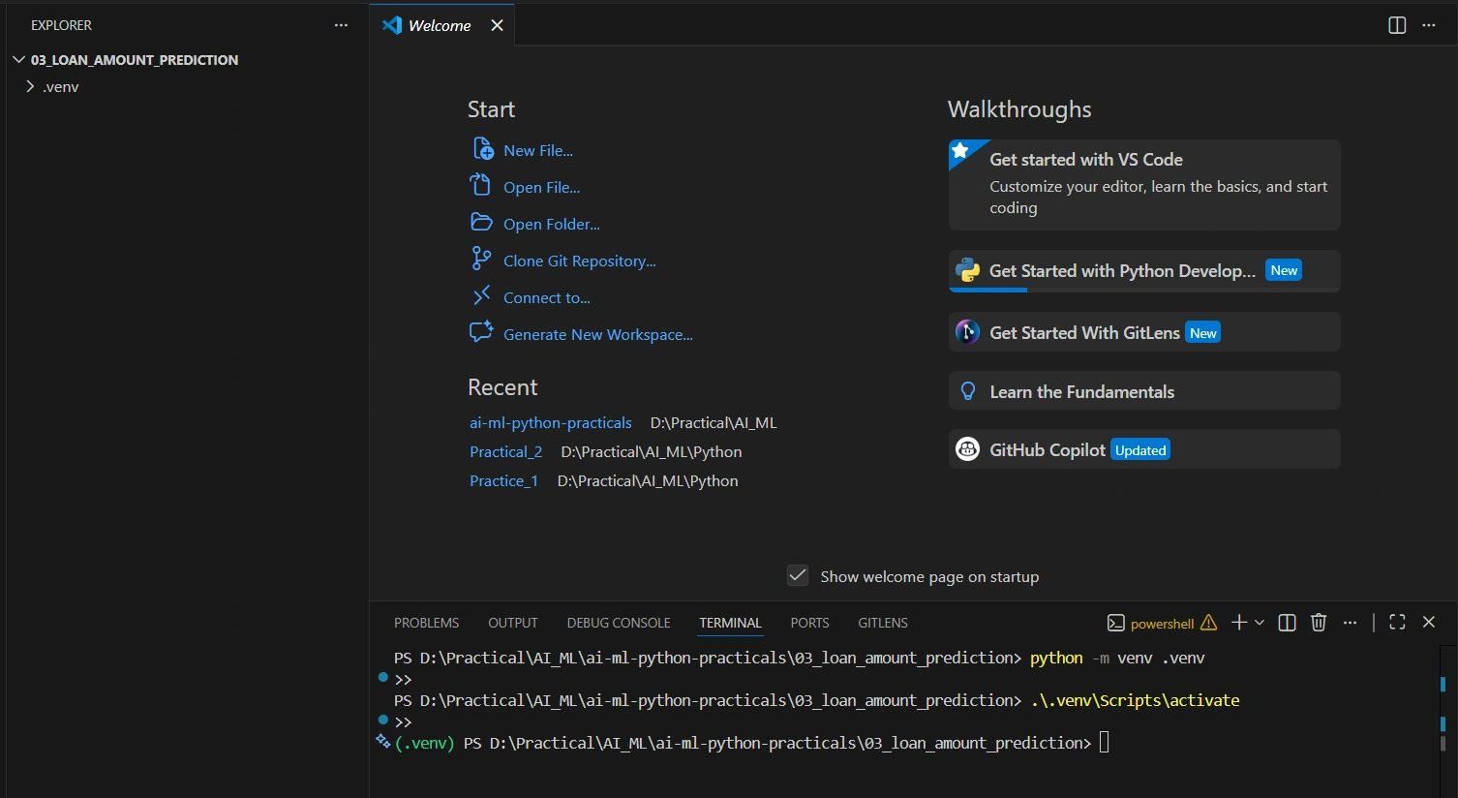Click the Generate New Workspace sparkle-chat icon

[x=481, y=333]
